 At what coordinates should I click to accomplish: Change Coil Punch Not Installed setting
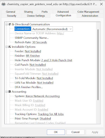[x=38, y=65]
